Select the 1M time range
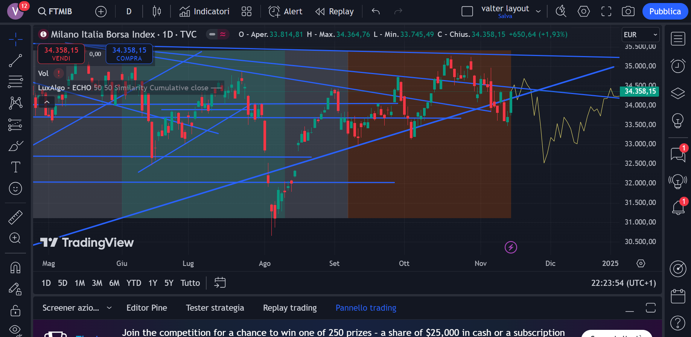This screenshot has height=337, width=691. point(80,283)
